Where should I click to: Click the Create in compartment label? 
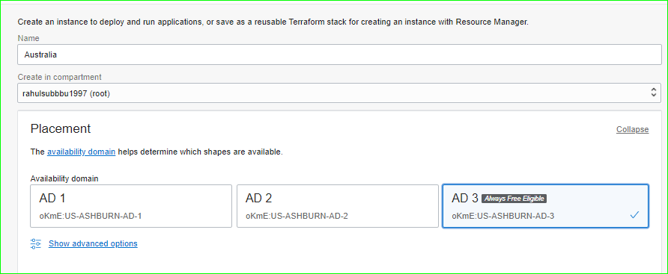point(59,77)
